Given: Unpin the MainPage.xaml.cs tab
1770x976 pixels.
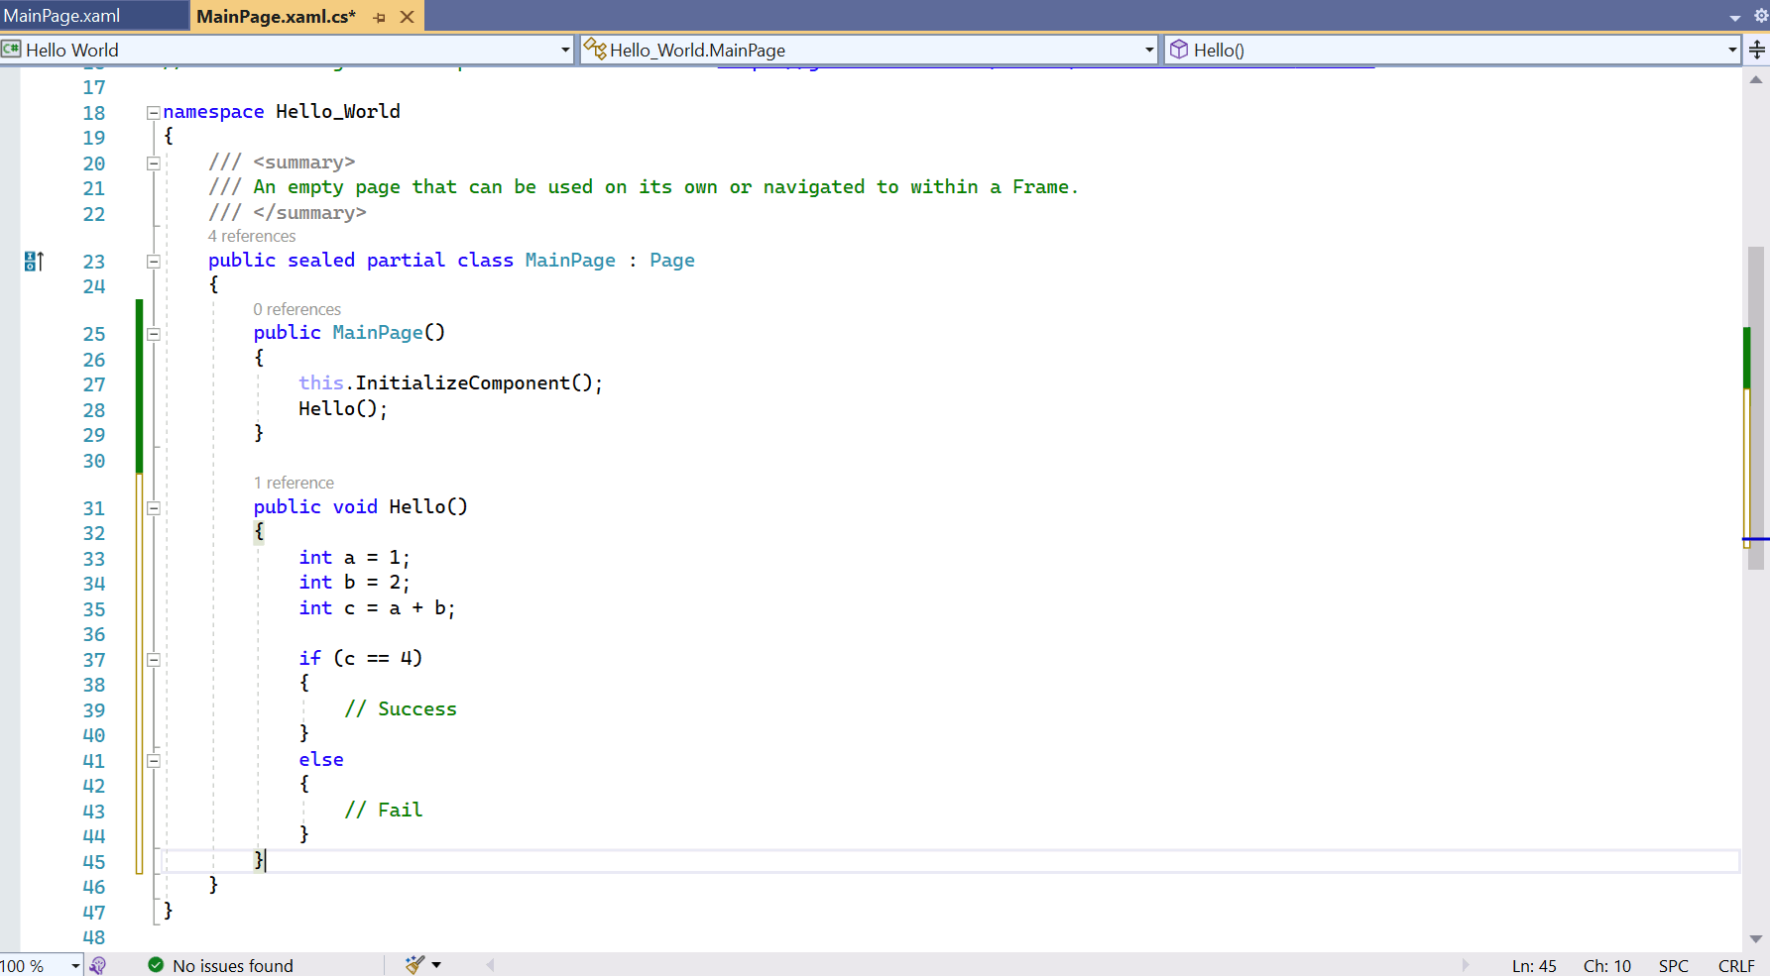Looking at the screenshot, I should [x=379, y=16].
